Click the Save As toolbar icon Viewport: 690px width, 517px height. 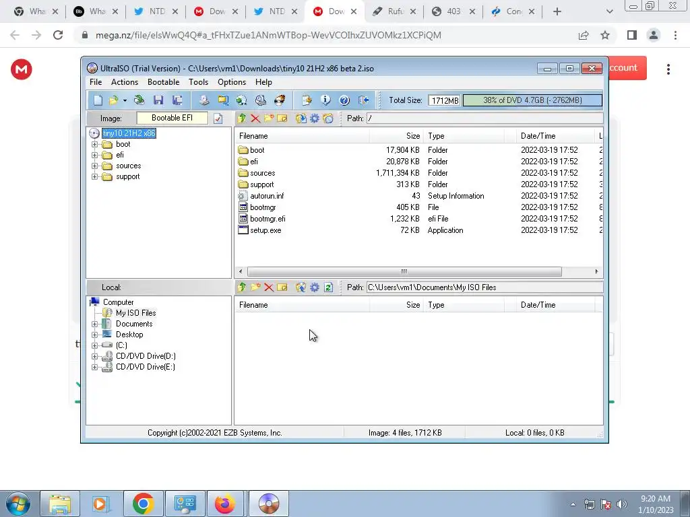pyautogui.click(x=177, y=100)
